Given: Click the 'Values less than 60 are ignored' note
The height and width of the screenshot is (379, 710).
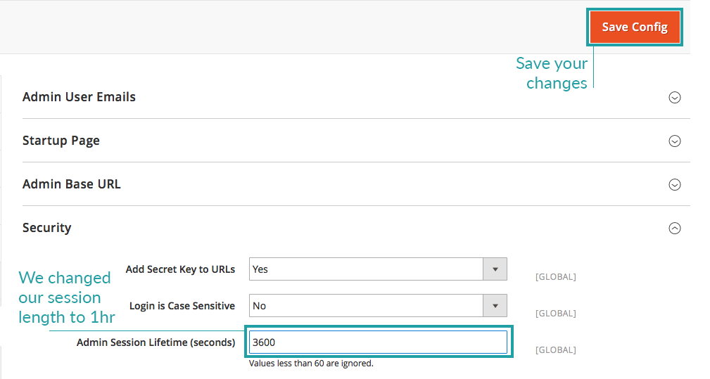Looking at the screenshot, I should tap(311, 364).
